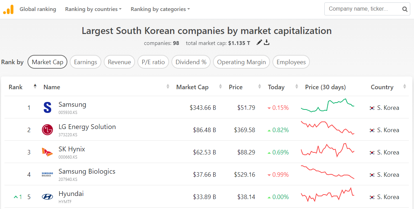Sort table by Market Cap column
Image resolution: width=414 pixels, height=209 pixels.
point(192,87)
